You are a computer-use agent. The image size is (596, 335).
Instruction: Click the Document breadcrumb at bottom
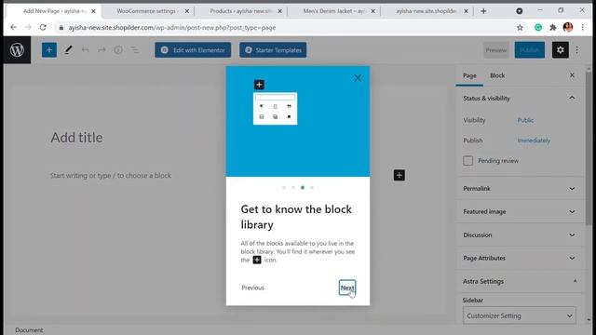click(29, 330)
